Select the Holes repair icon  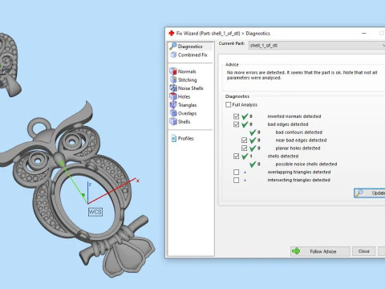click(173, 96)
